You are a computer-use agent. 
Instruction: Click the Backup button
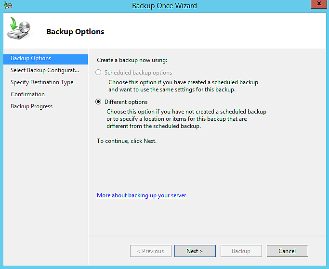tap(241, 251)
